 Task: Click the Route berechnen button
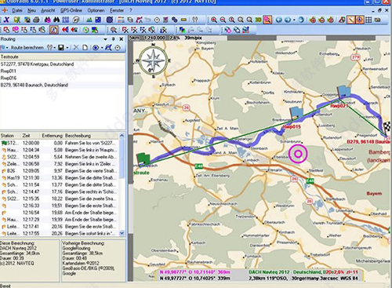(x=27, y=48)
